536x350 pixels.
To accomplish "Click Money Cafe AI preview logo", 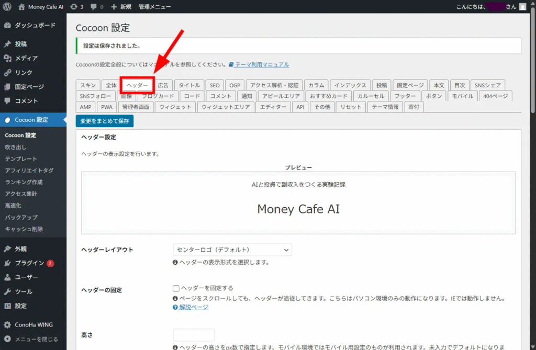I will pos(298,209).
